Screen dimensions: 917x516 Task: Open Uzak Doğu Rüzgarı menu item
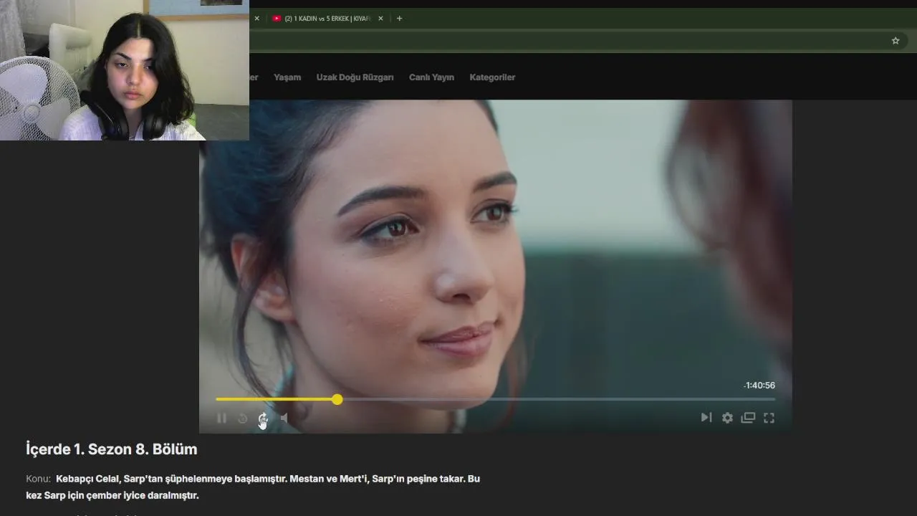point(355,77)
